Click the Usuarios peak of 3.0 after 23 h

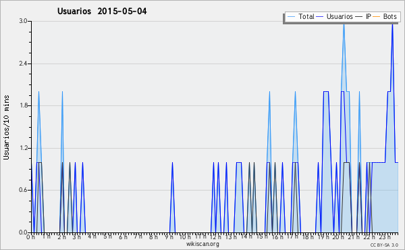pos(393,24)
